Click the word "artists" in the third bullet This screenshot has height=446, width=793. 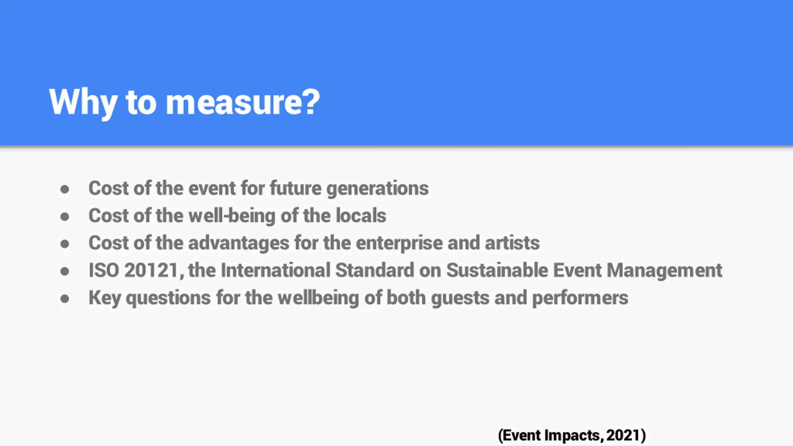click(512, 243)
